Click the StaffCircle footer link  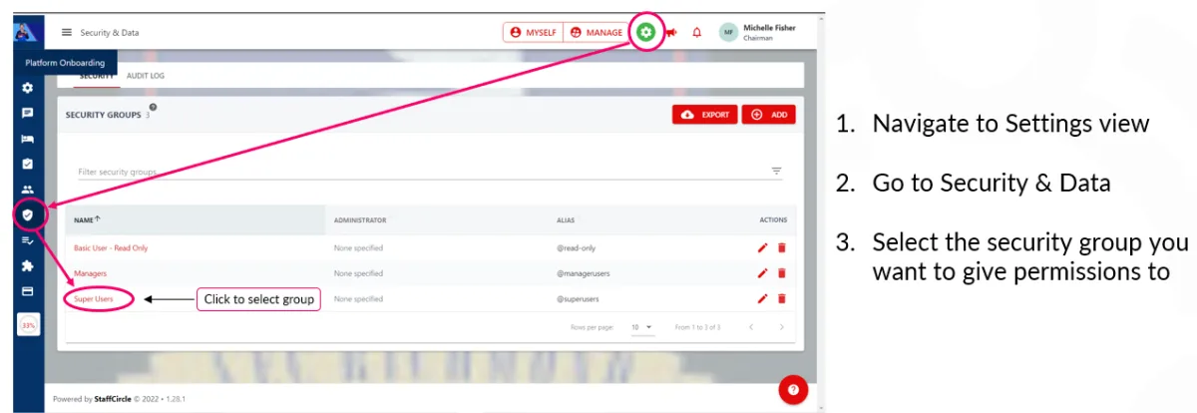(x=111, y=399)
